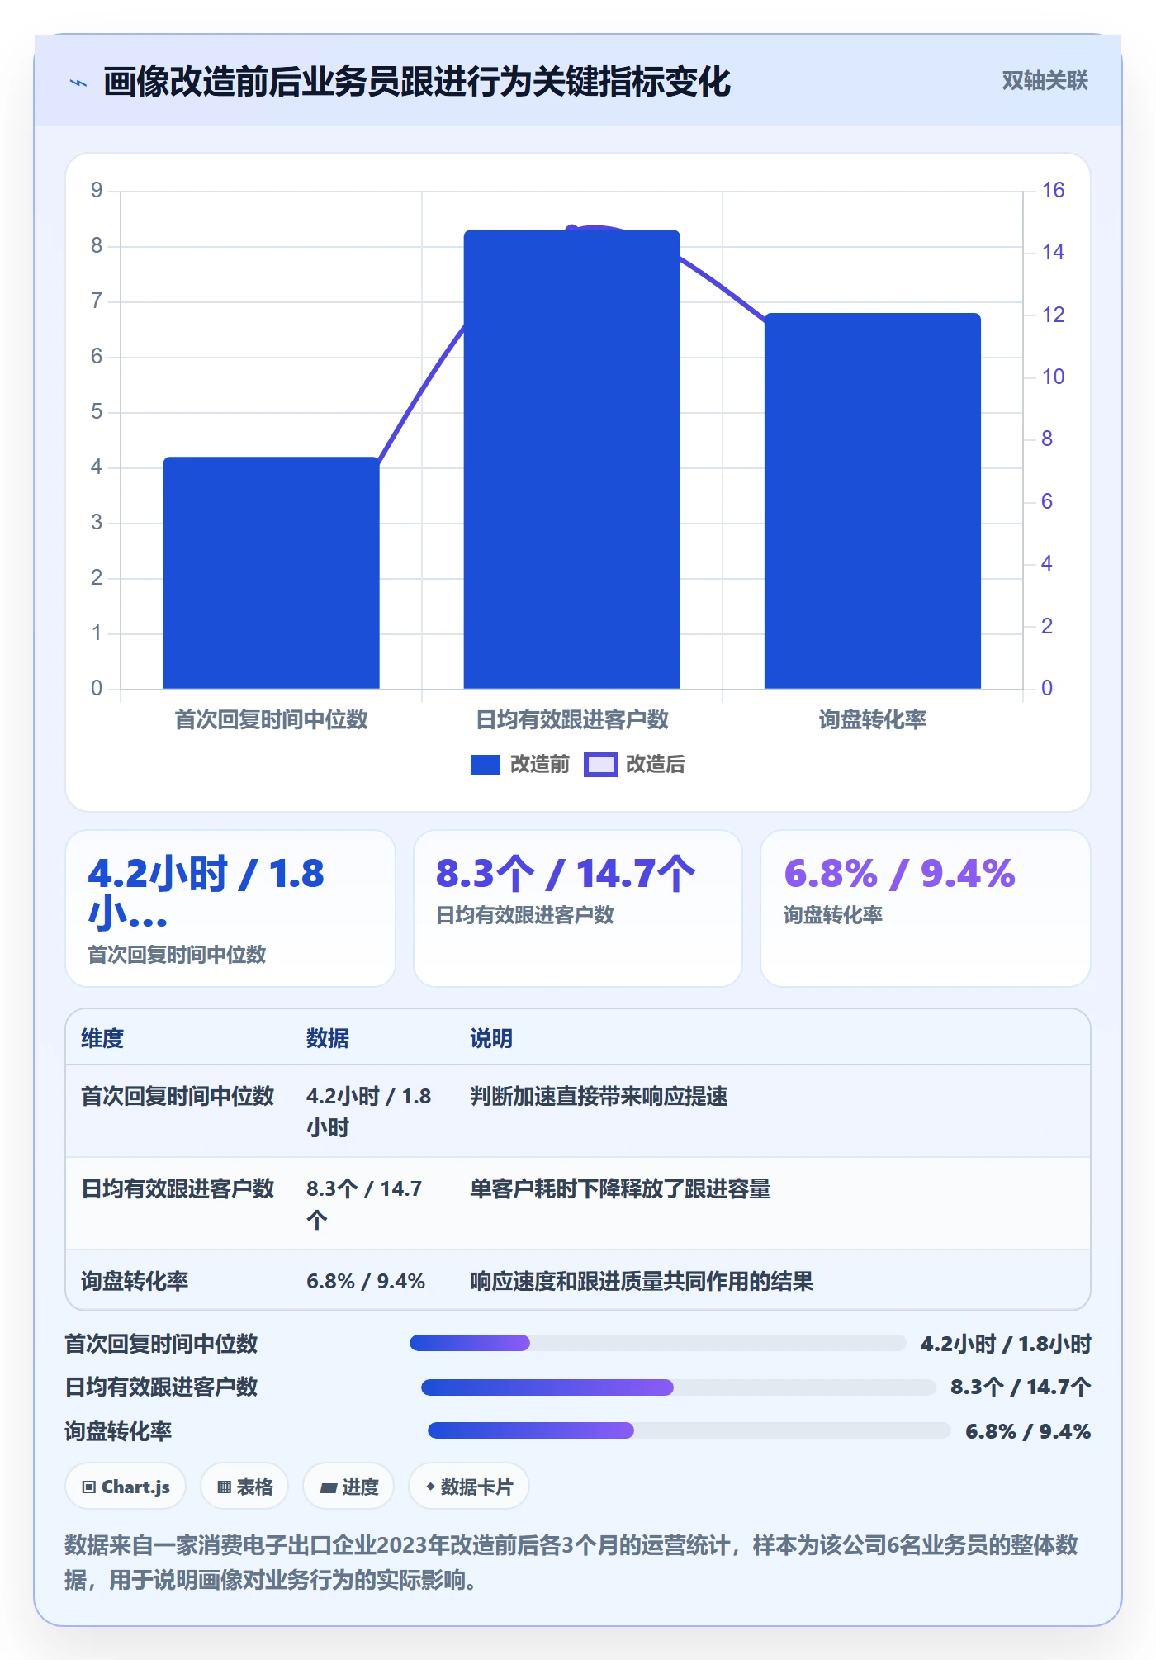Select the 日均有效跟进客户数 bar in the chart
Image resolution: width=1156 pixels, height=1660 pixels.
click(571, 459)
